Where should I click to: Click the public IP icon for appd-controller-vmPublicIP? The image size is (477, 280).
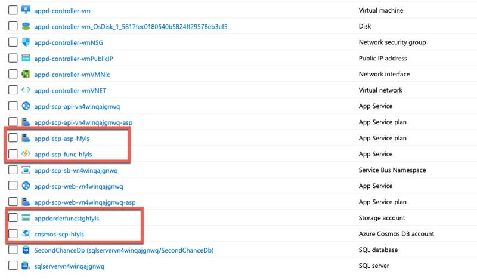(26, 58)
